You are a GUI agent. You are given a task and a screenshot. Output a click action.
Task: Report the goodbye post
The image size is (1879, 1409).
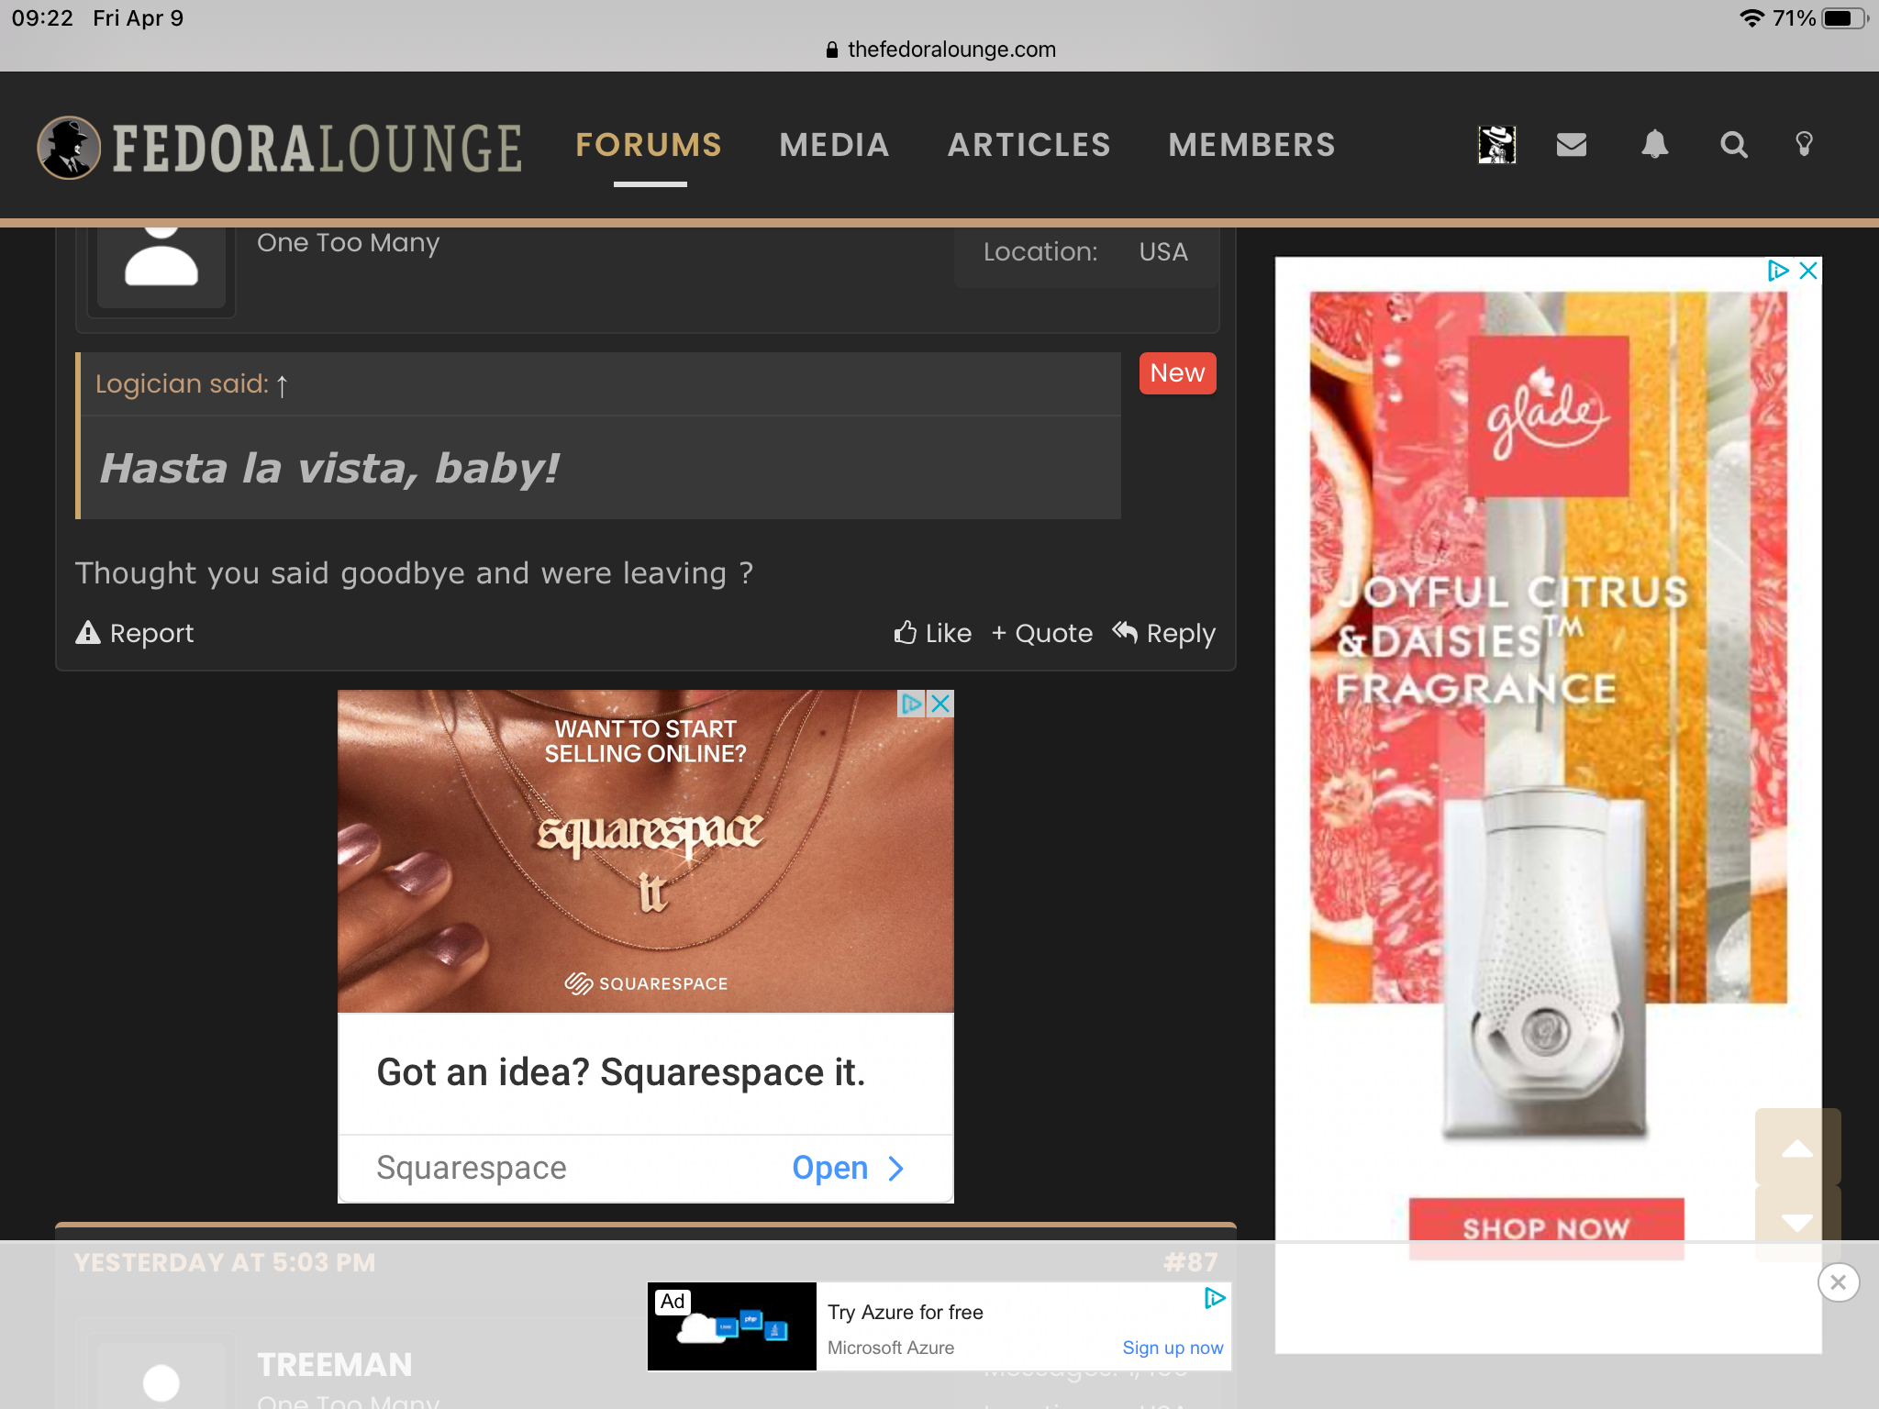tap(135, 633)
